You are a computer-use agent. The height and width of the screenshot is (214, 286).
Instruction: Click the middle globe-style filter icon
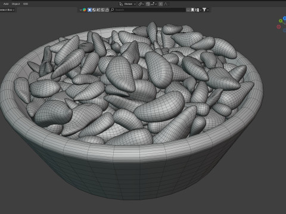(x=98, y=10)
